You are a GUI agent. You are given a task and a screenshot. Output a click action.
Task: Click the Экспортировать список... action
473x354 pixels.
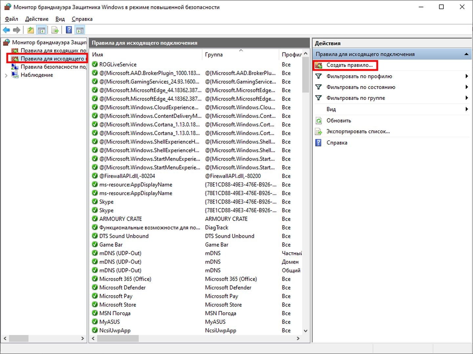[358, 131]
